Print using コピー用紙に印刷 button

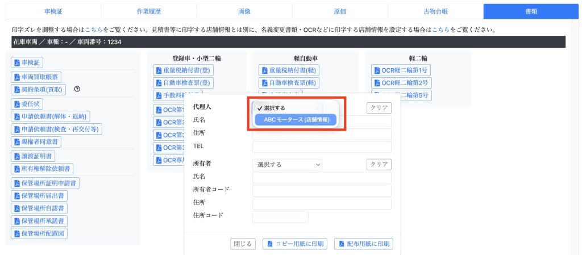[295, 244]
